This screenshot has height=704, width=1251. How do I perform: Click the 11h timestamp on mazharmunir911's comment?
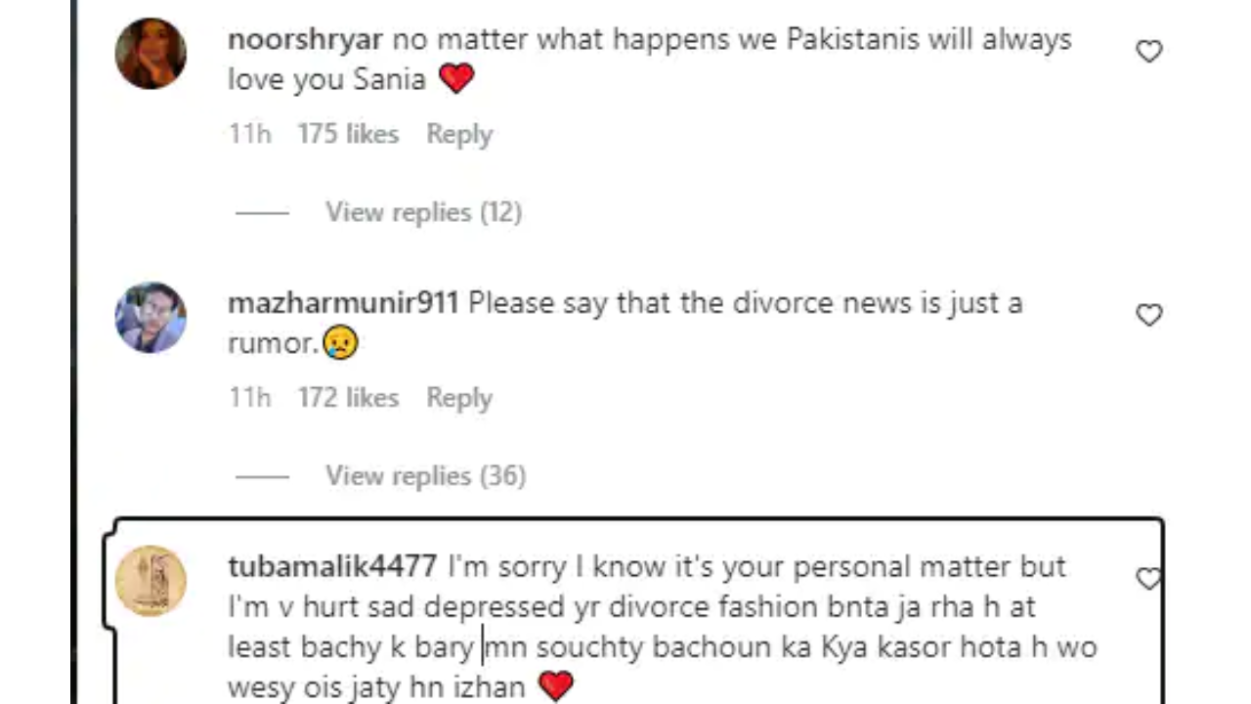coord(249,398)
